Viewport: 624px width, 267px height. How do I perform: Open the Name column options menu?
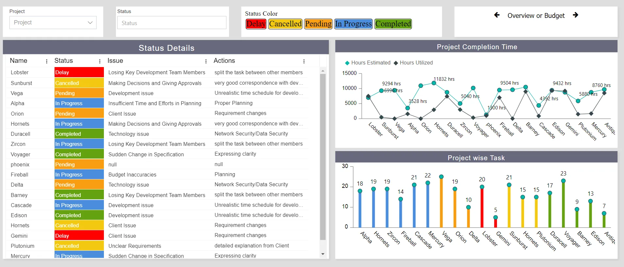click(47, 61)
